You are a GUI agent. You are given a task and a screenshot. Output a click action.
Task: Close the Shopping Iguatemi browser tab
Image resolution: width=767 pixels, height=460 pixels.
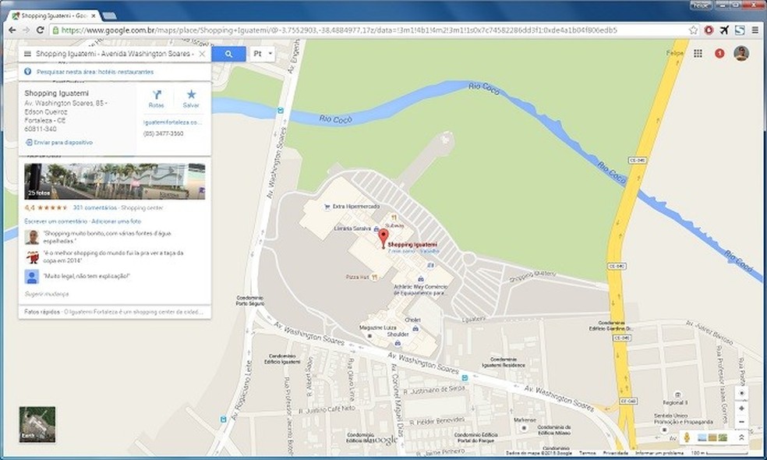[x=94, y=16]
